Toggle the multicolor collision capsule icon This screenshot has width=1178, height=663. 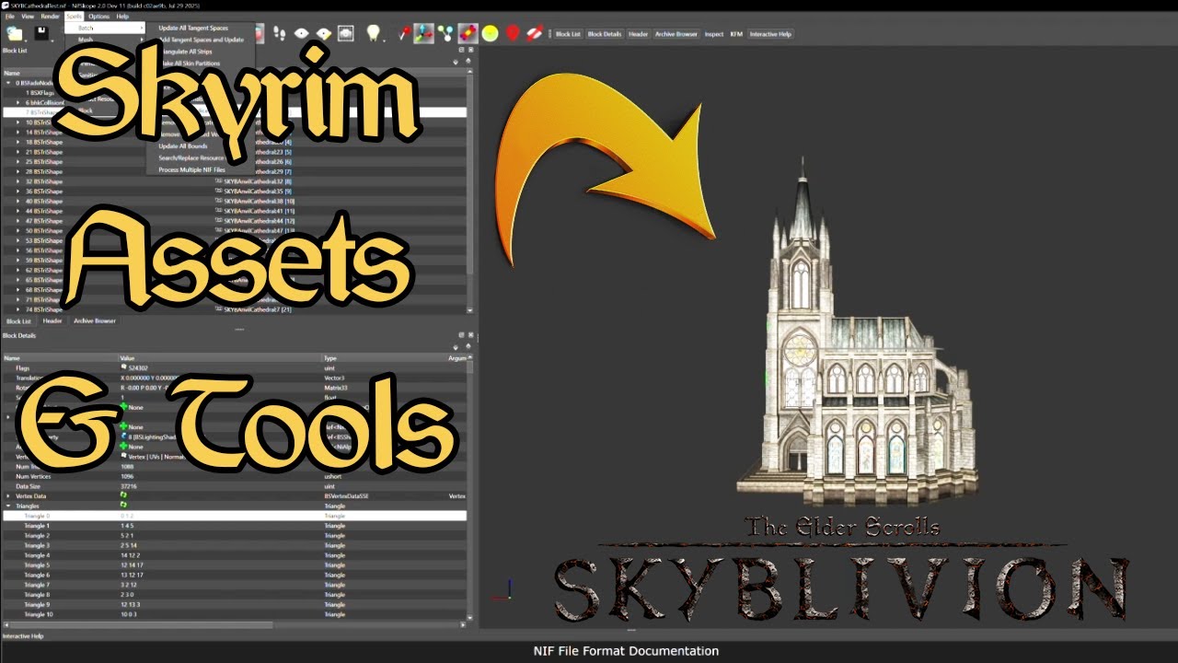tap(468, 33)
